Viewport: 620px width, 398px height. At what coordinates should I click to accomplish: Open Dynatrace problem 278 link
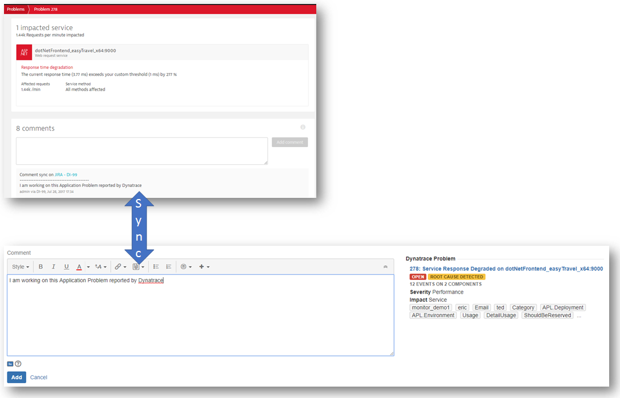tap(506, 269)
